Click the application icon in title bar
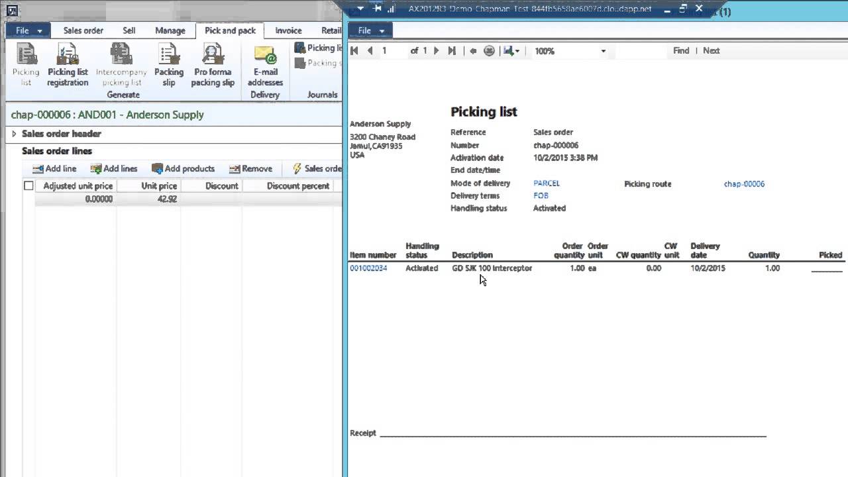848x477 pixels. [x=11, y=11]
